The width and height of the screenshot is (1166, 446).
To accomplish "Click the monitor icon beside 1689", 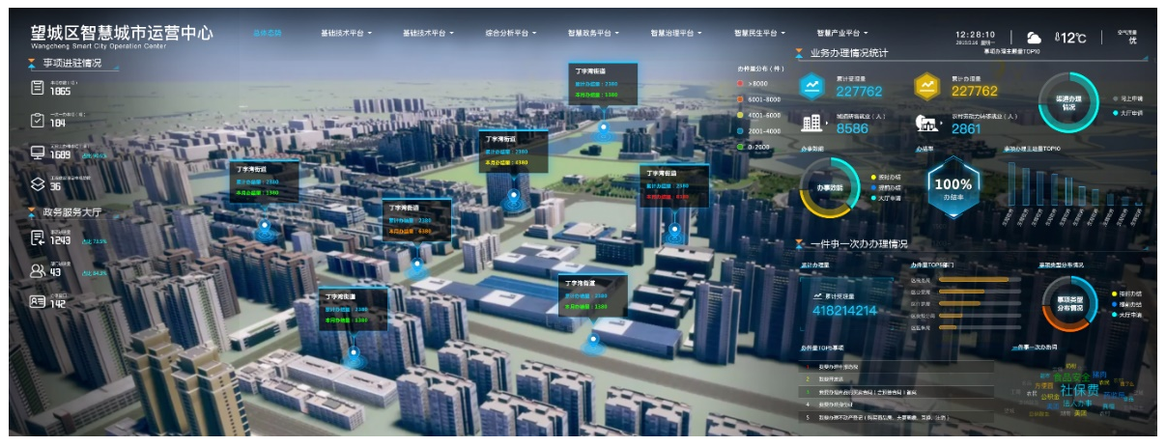I will pos(38,153).
